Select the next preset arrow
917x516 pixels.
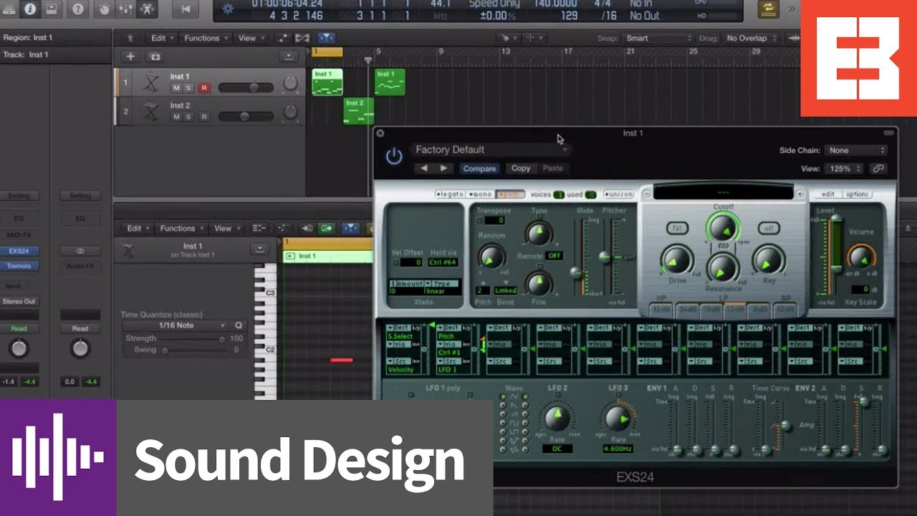pyautogui.click(x=443, y=168)
